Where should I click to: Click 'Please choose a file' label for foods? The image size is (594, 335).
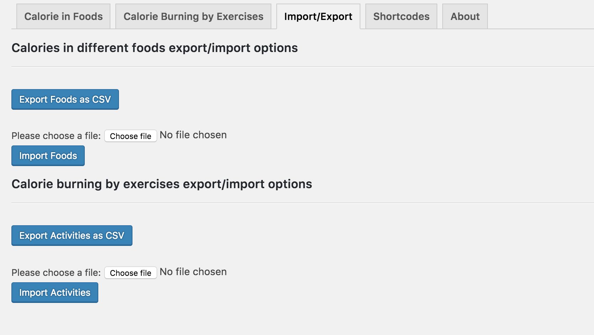(56, 136)
